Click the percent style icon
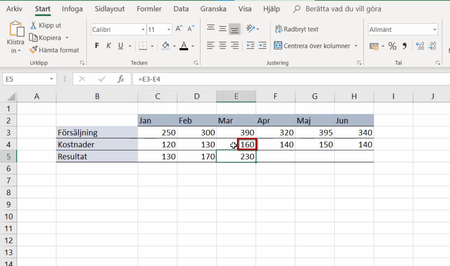This screenshot has height=266, width=450. point(392,46)
